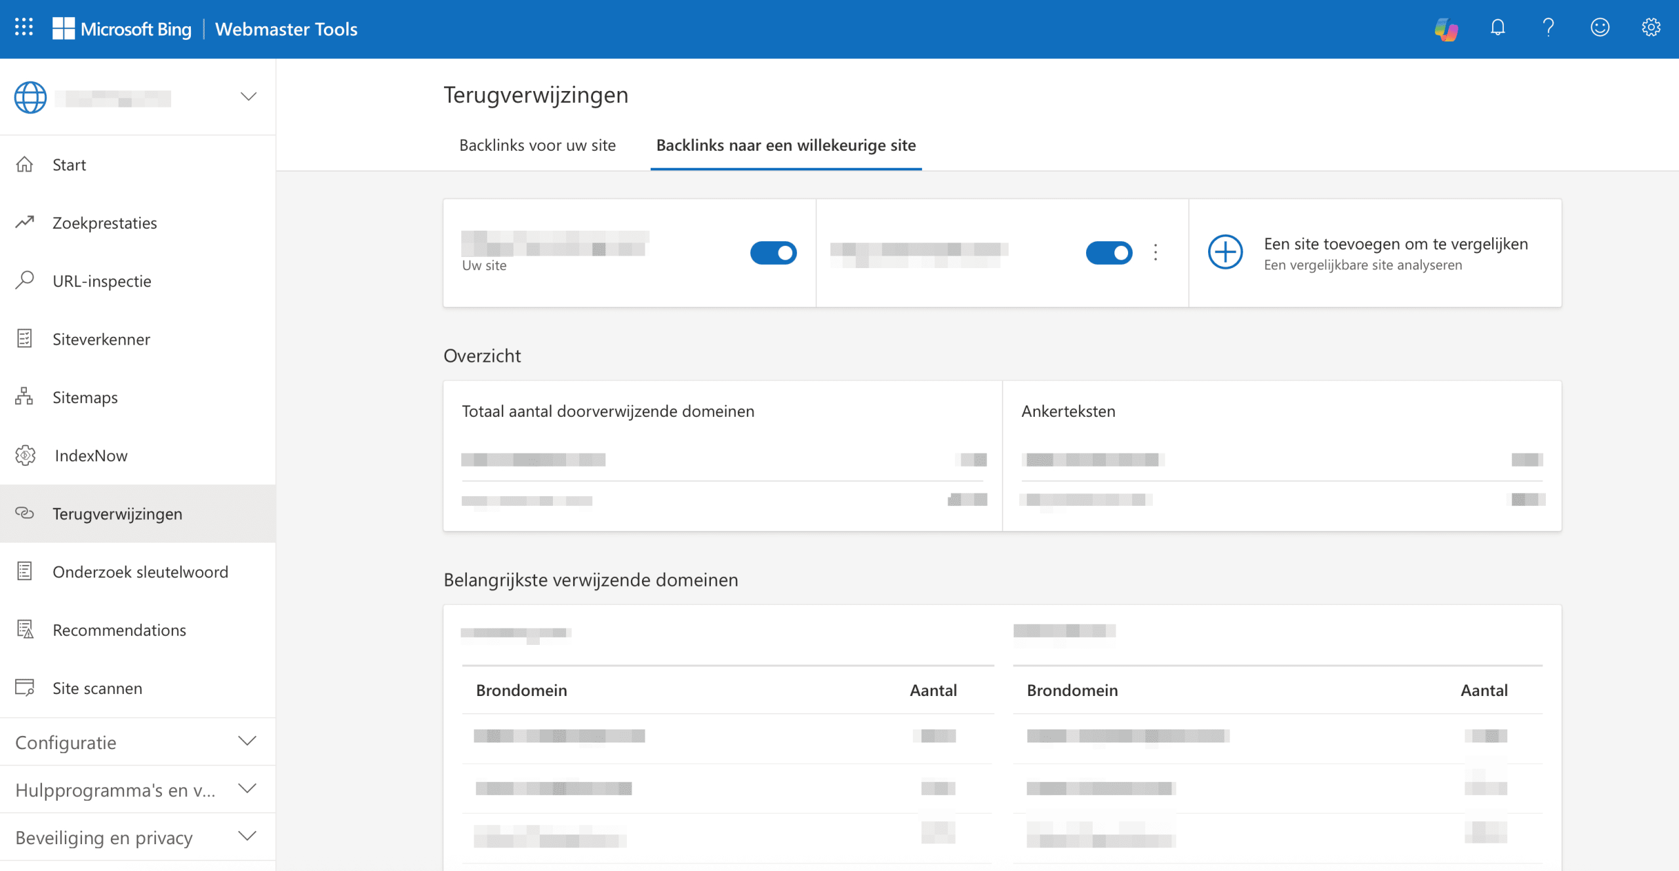The width and height of the screenshot is (1679, 871).
Task: Click Webmaster Tools title
Action: [x=286, y=29]
